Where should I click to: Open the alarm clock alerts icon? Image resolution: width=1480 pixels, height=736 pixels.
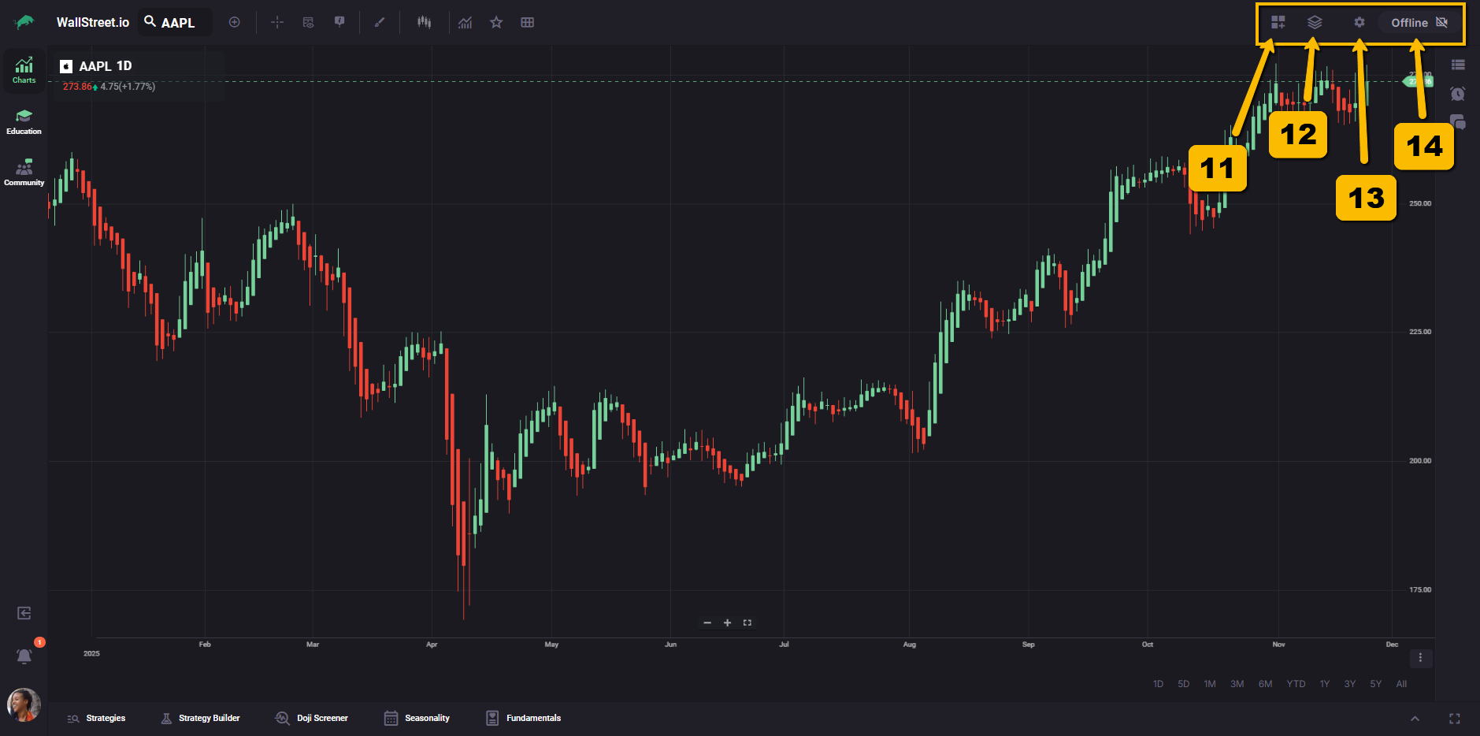[1458, 94]
